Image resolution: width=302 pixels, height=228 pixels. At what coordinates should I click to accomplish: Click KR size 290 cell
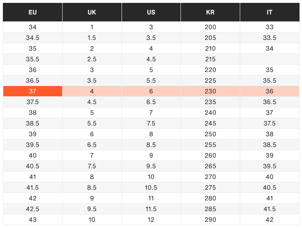click(x=210, y=219)
